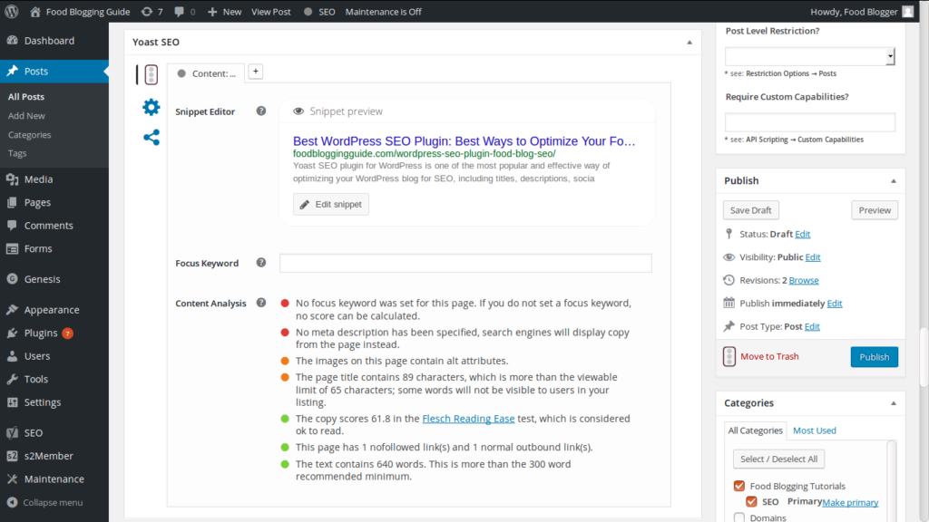Open the updates icon showing 7
Screen dimensions: 929x522
[x=152, y=12]
